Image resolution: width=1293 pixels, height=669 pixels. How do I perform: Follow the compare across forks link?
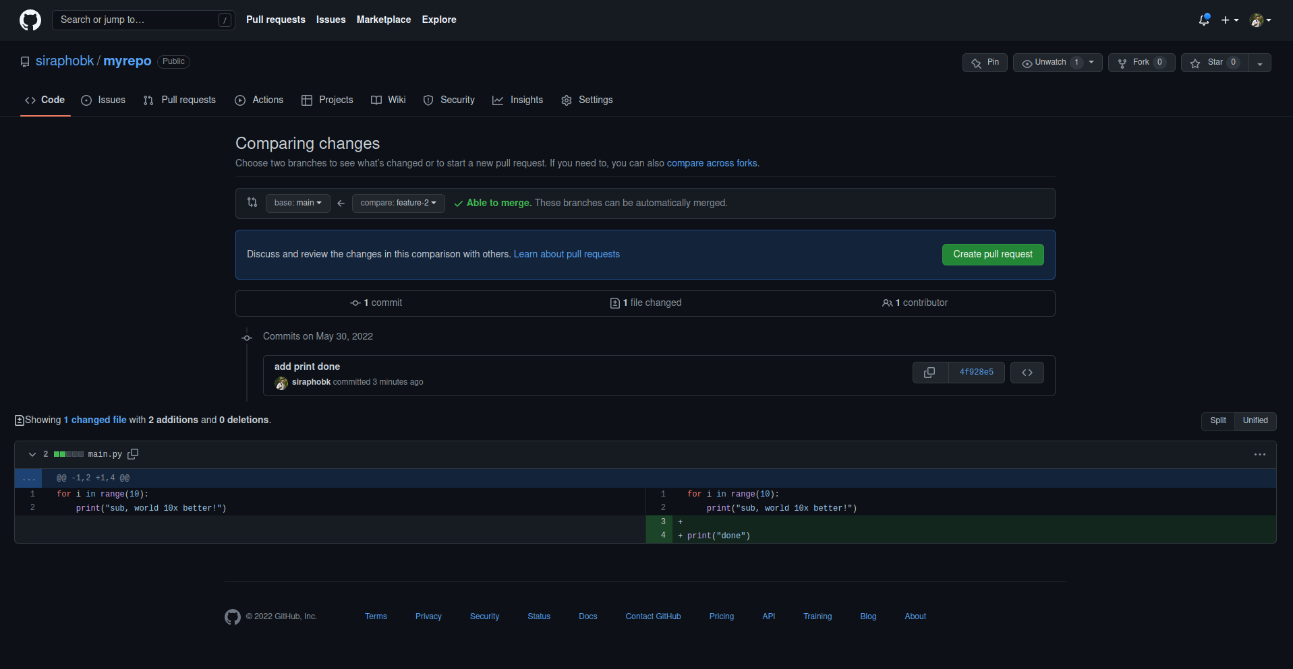tap(712, 163)
